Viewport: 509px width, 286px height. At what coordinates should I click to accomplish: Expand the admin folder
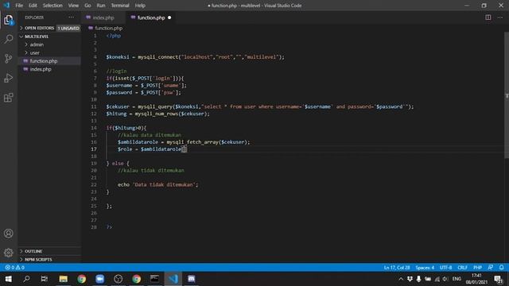(37, 44)
